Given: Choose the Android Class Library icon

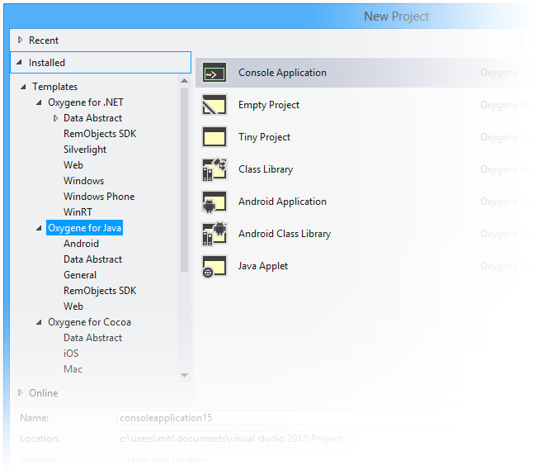Looking at the screenshot, I should click(214, 234).
